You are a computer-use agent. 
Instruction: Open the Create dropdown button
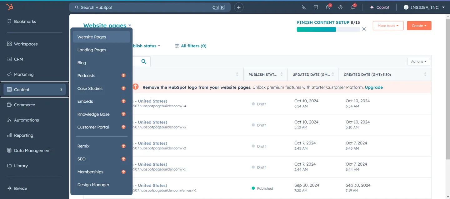click(419, 26)
